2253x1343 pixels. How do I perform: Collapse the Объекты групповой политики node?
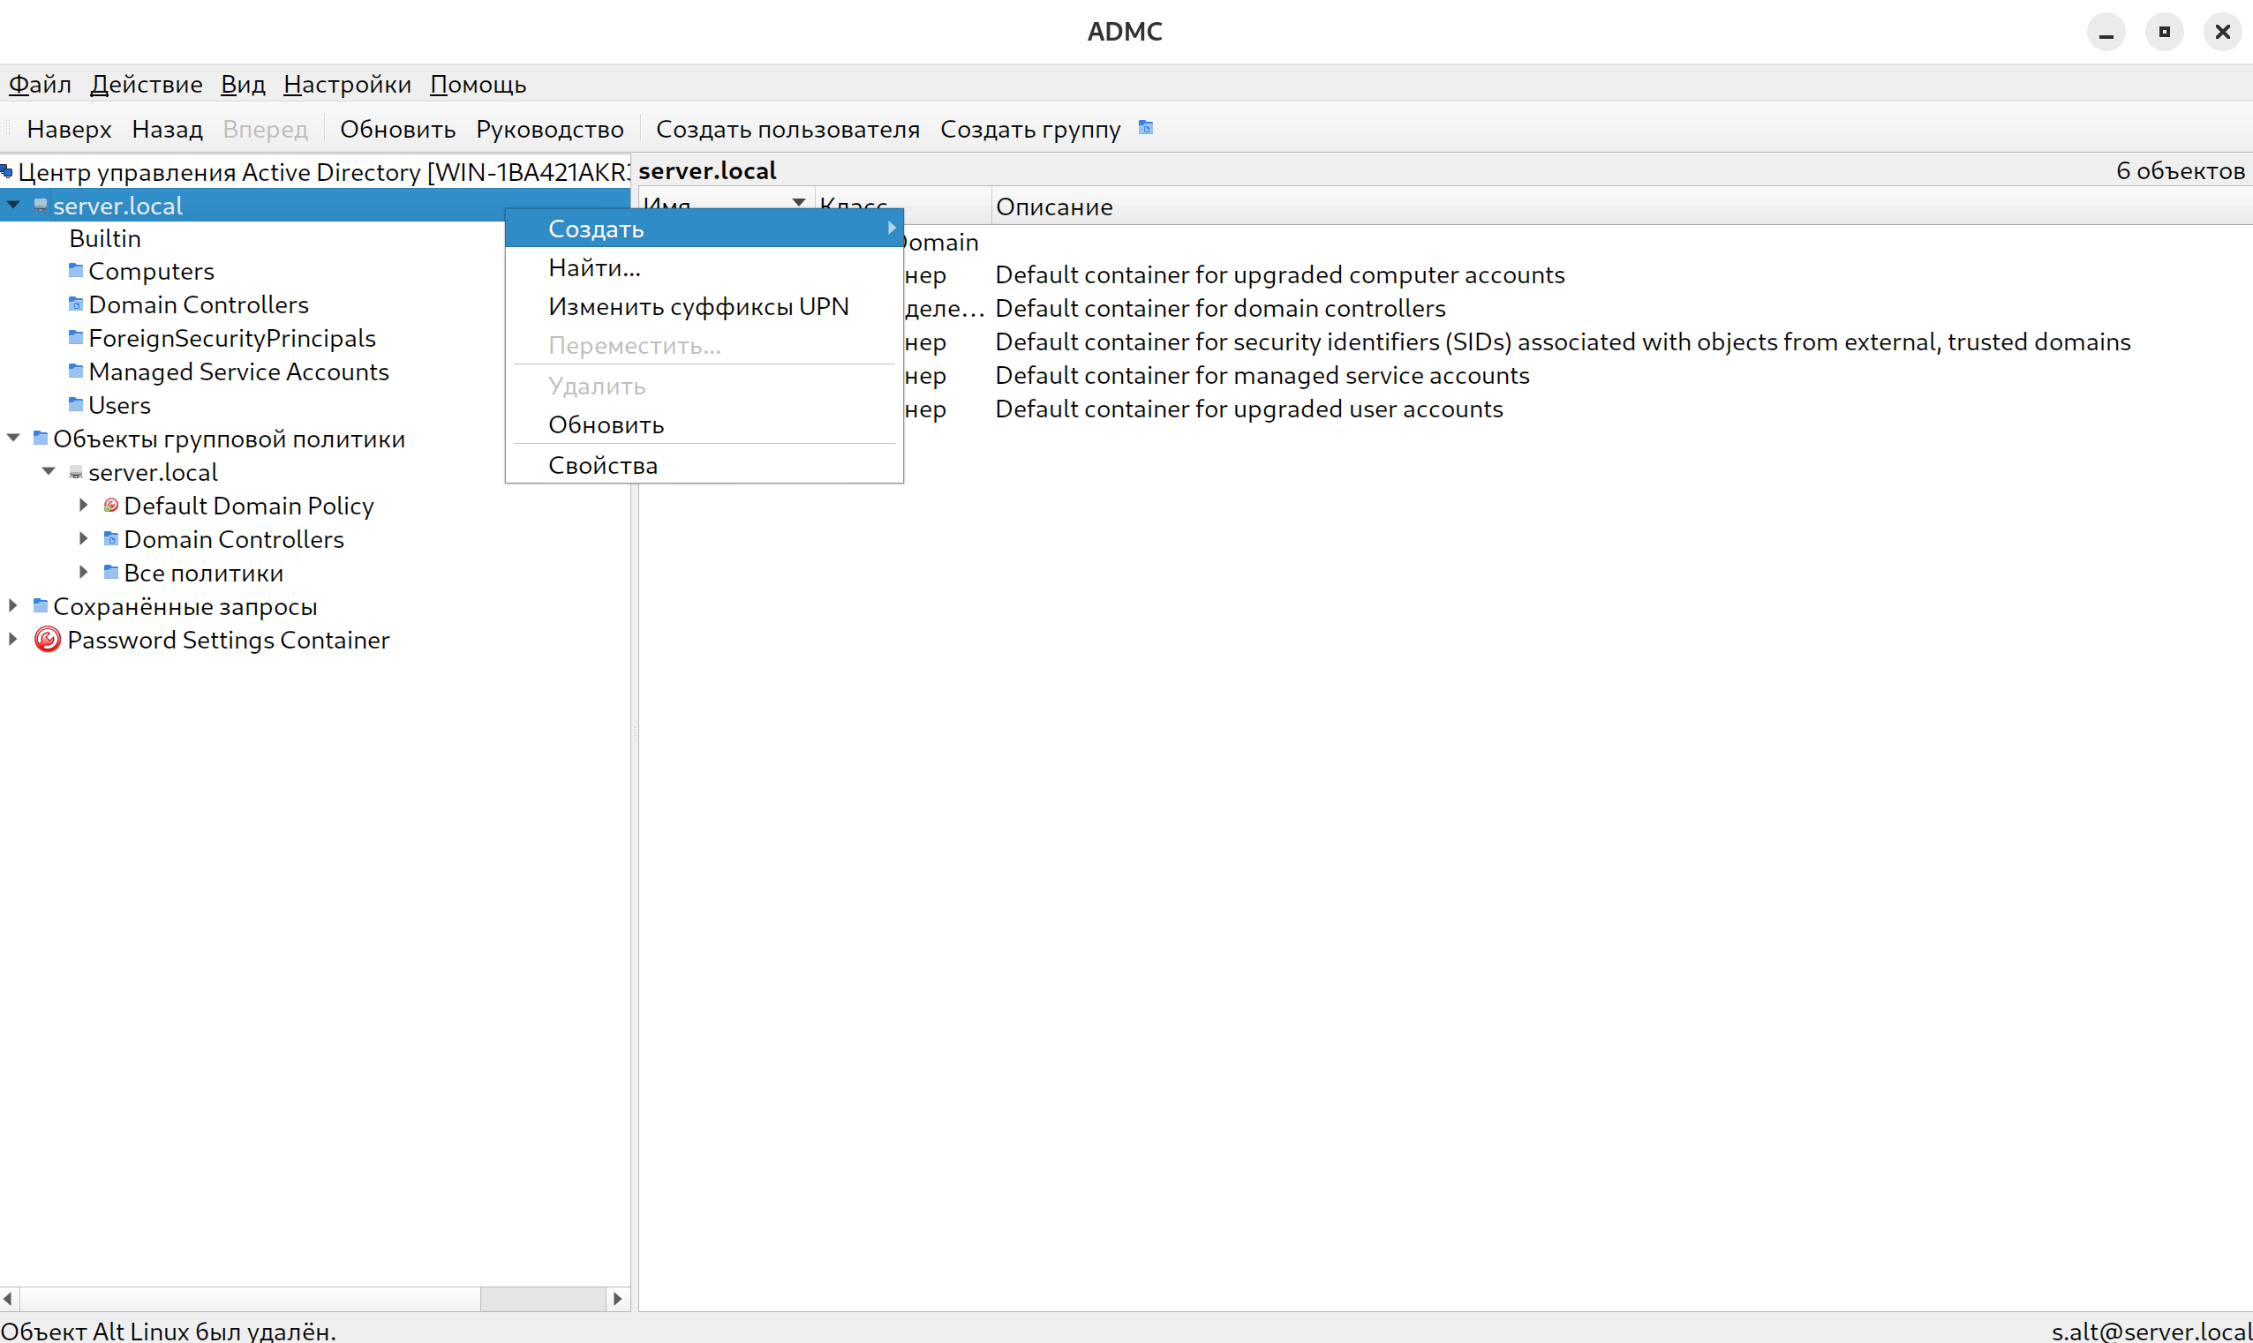13,438
